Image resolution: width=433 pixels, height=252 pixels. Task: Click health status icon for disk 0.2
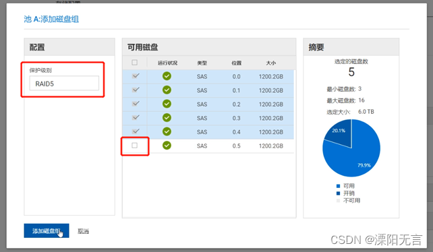167,104
